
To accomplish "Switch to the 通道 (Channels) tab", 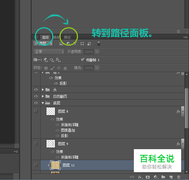I will 56,37.
